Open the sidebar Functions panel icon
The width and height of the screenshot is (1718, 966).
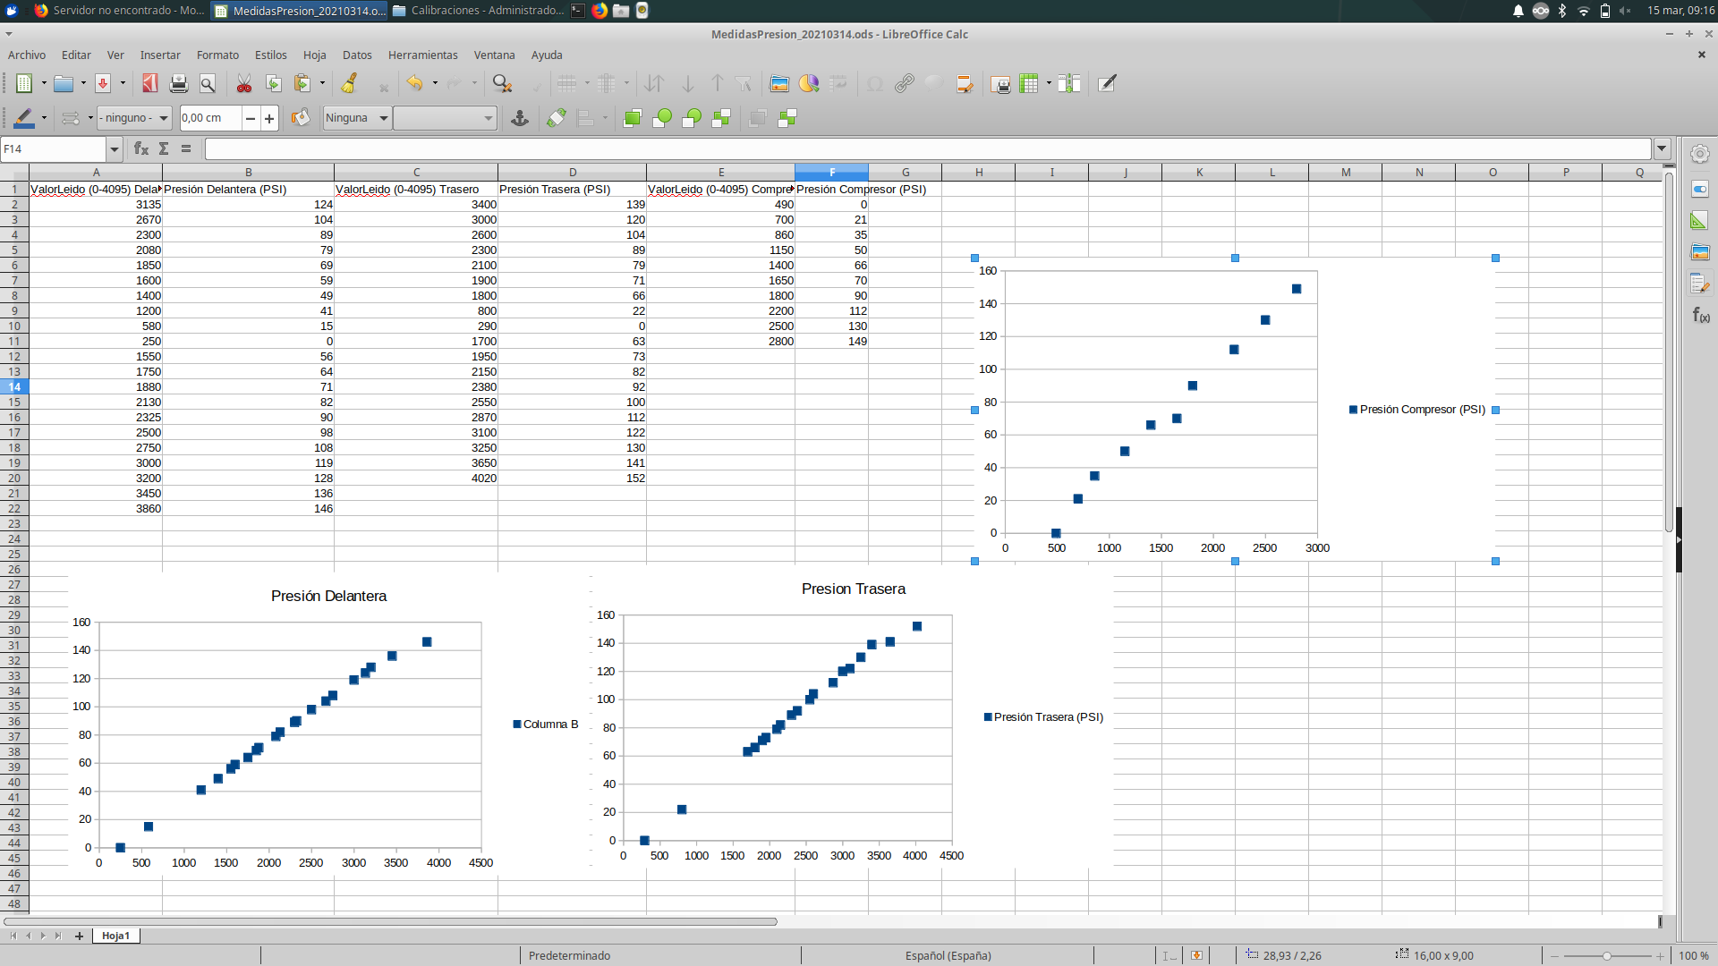coord(1700,315)
